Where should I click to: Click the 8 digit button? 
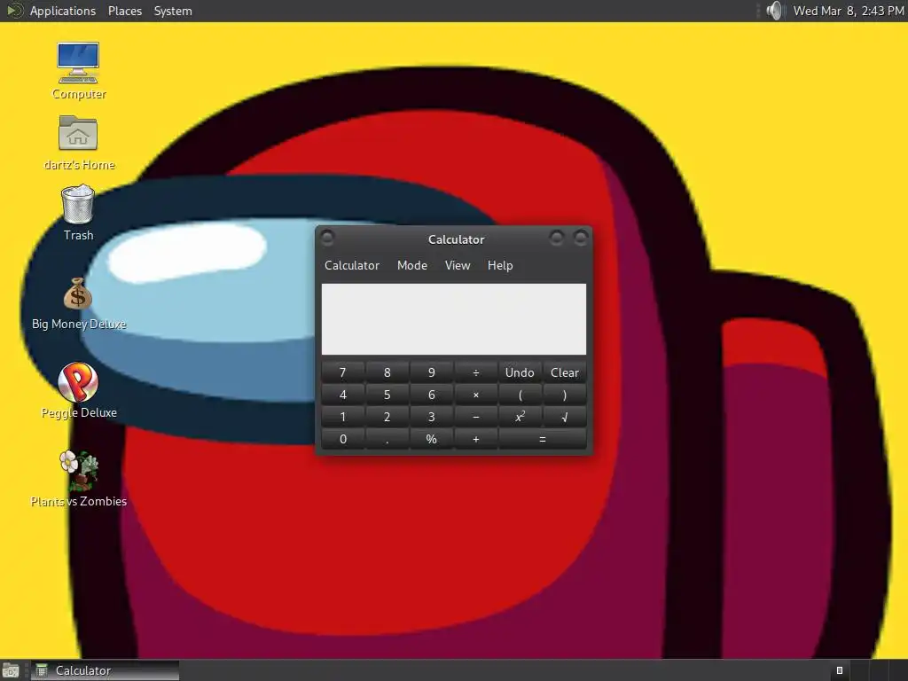387,372
